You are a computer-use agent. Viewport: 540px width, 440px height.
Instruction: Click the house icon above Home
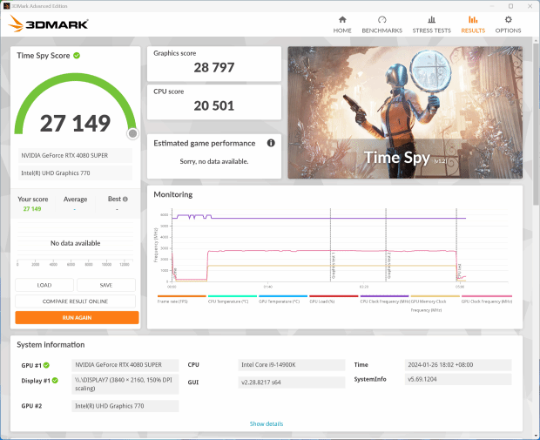[x=342, y=20]
